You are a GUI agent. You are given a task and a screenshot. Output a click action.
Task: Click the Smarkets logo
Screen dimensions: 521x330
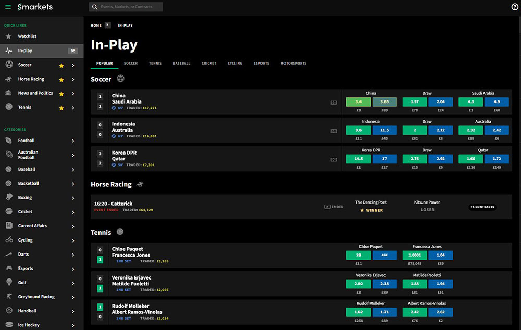pos(35,7)
